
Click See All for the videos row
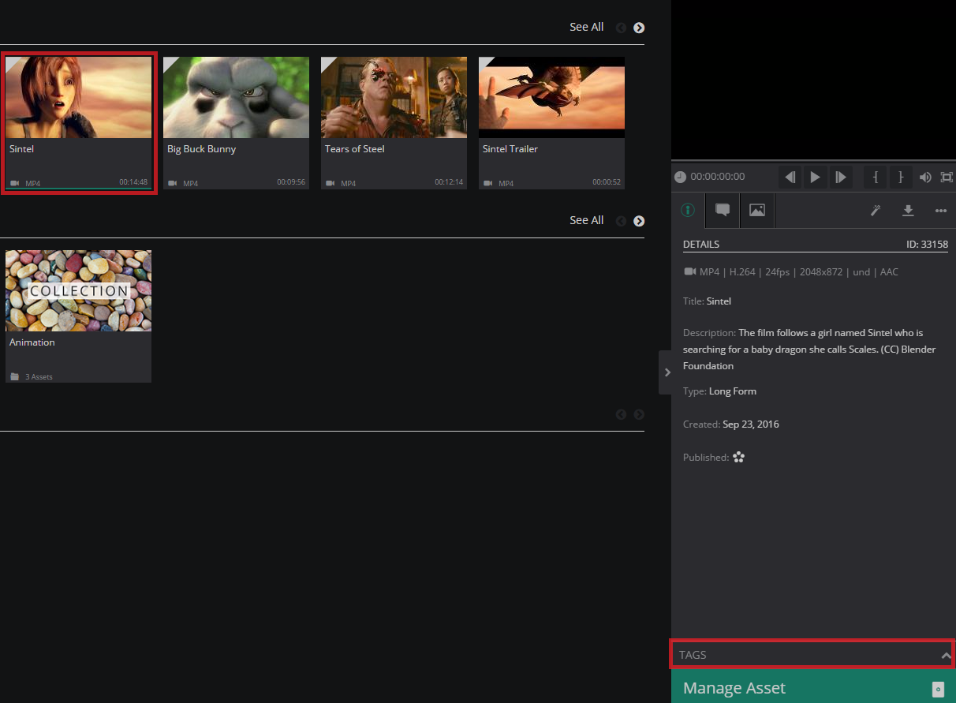click(x=586, y=27)
